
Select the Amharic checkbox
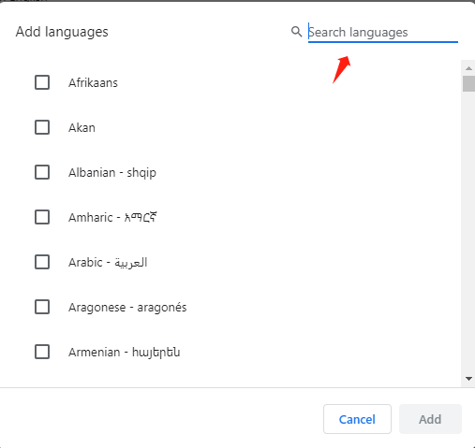click(42, 217)
